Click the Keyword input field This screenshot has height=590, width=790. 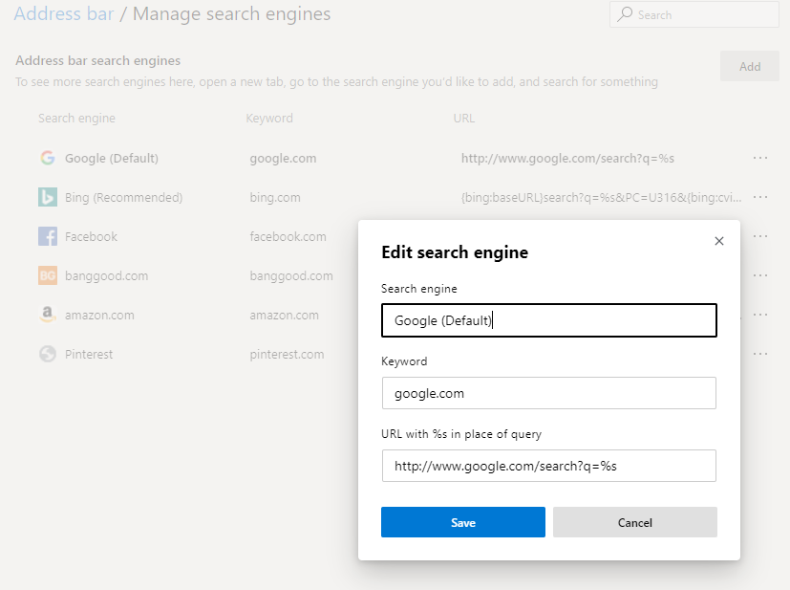pos(548,393)
